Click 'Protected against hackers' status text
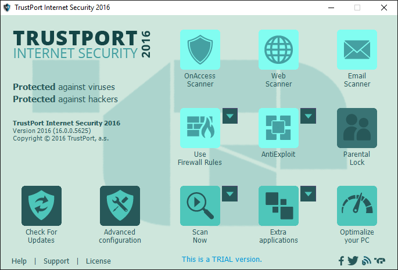Image resolution: width=398 pixels, height=270 pixels. (65, 99)
